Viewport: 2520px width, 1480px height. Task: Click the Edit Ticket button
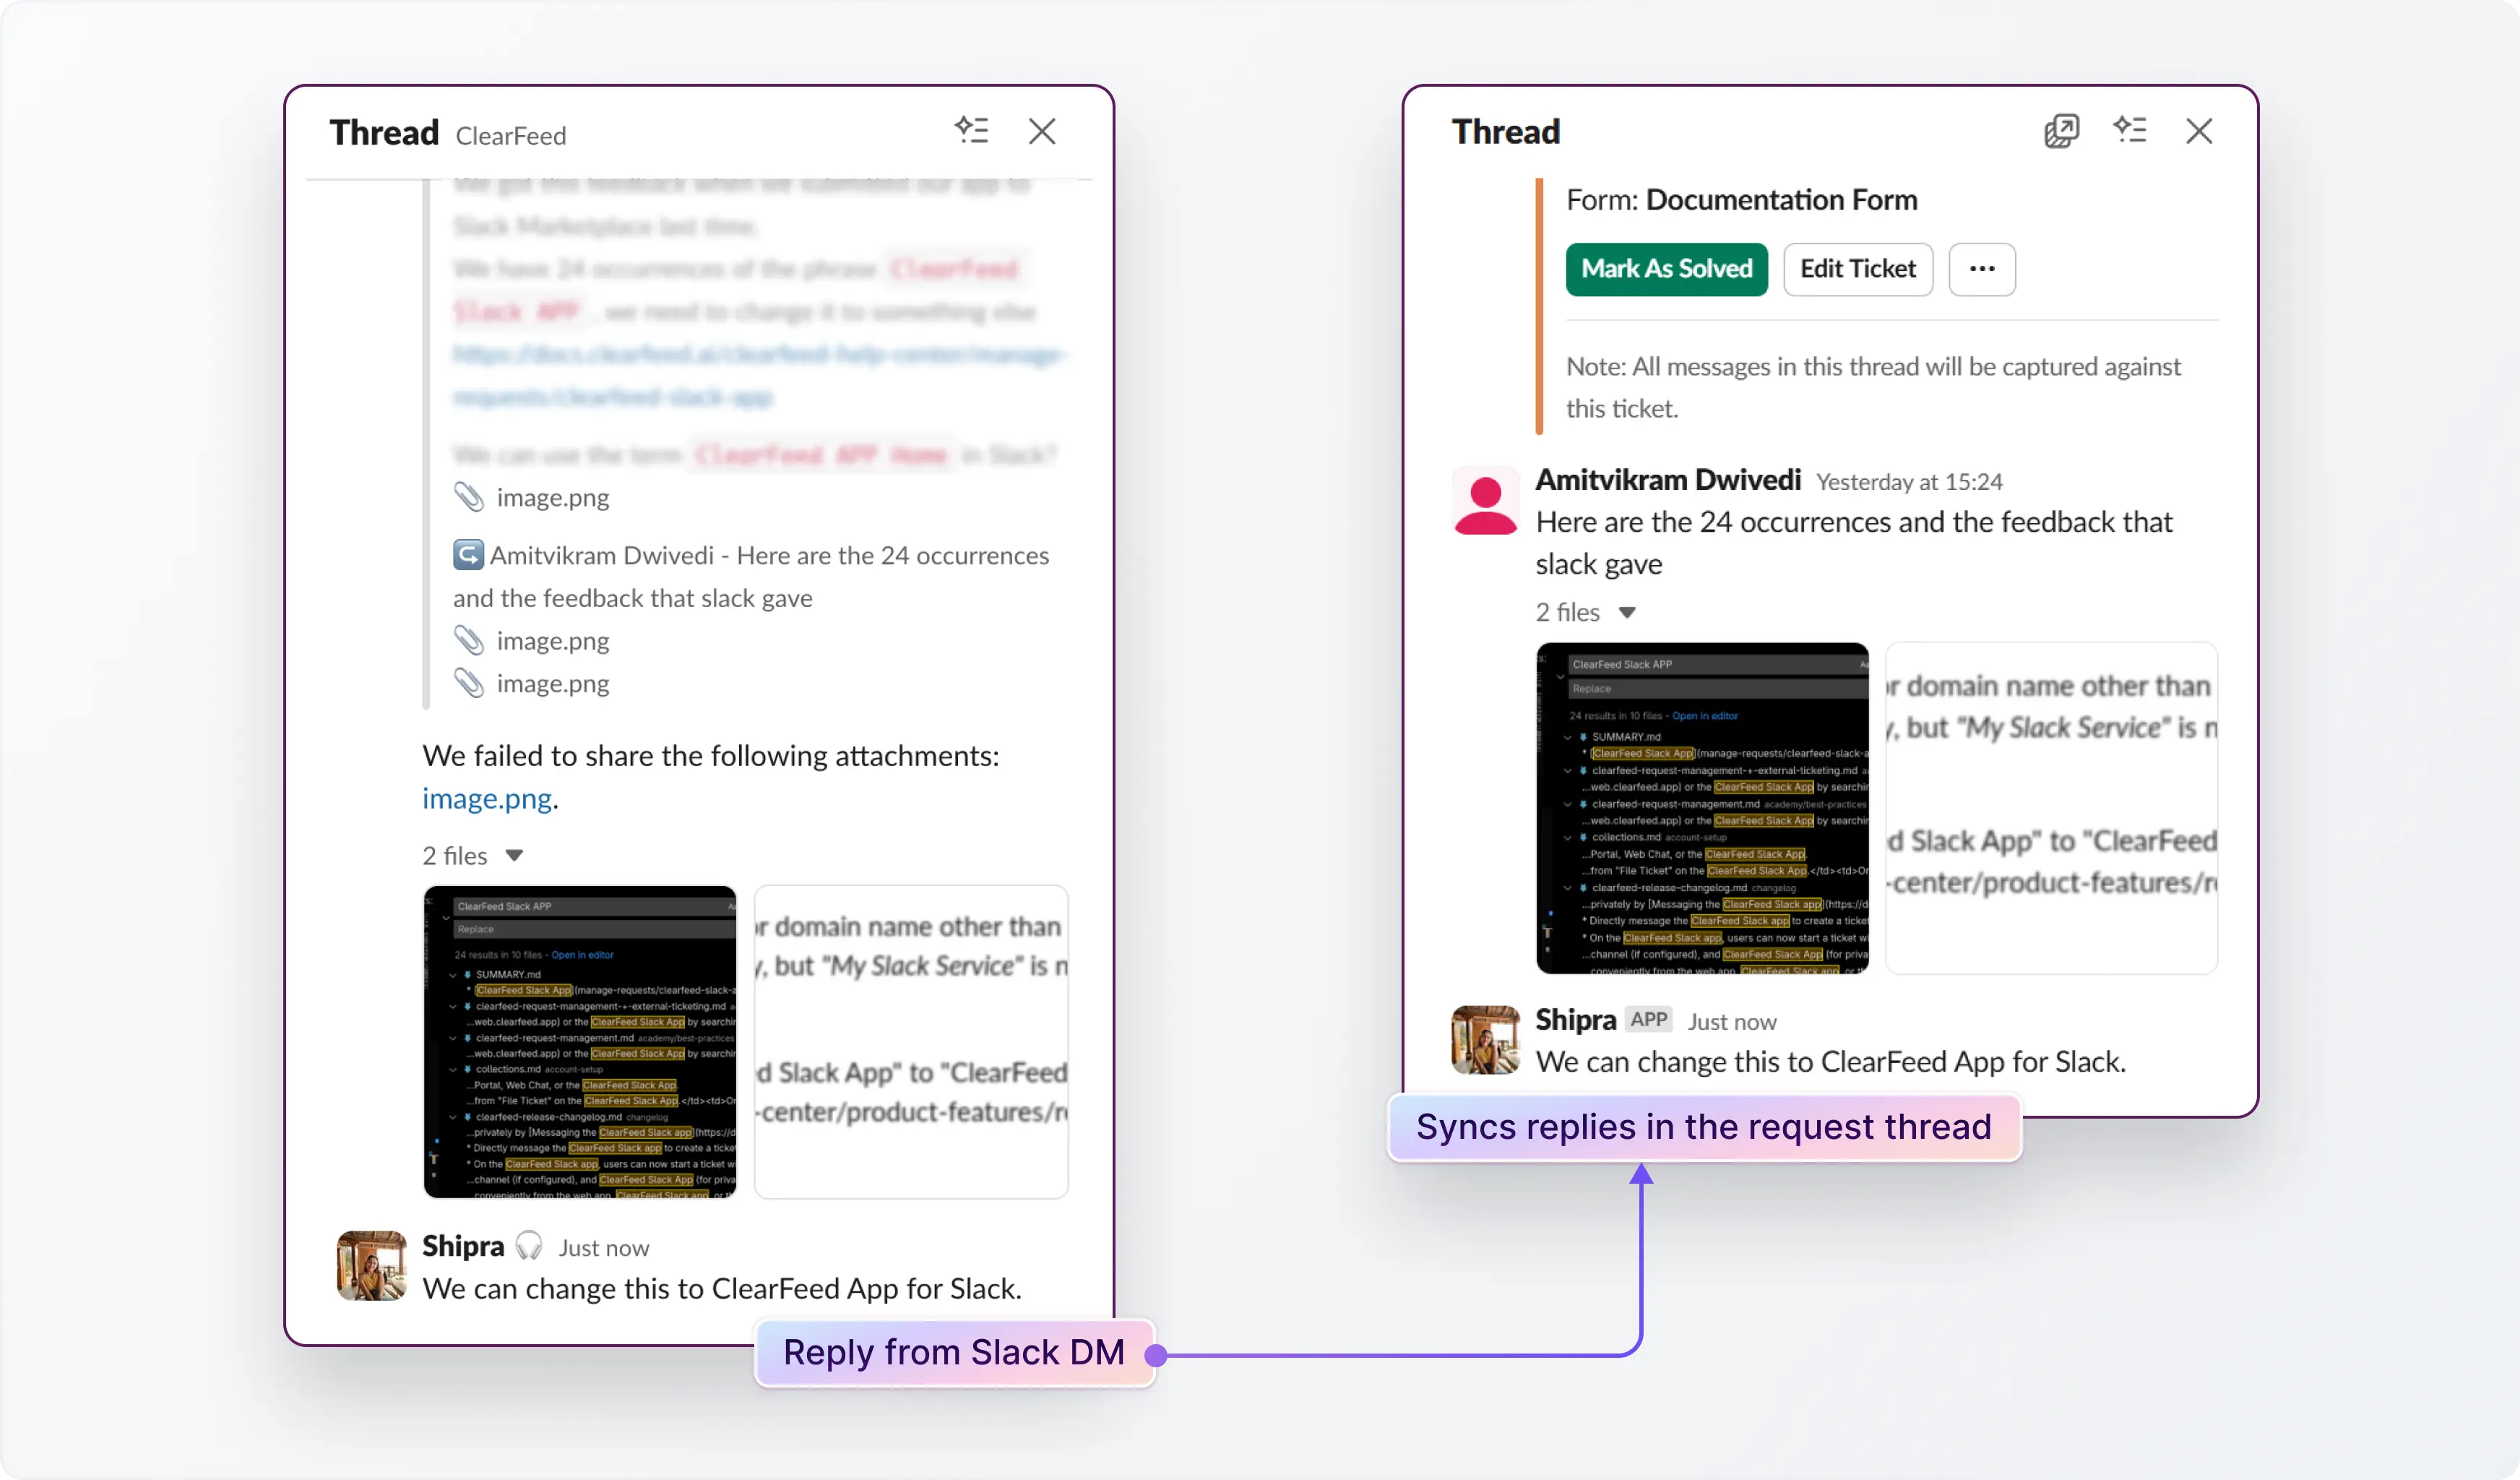[x=1858, y=269]
